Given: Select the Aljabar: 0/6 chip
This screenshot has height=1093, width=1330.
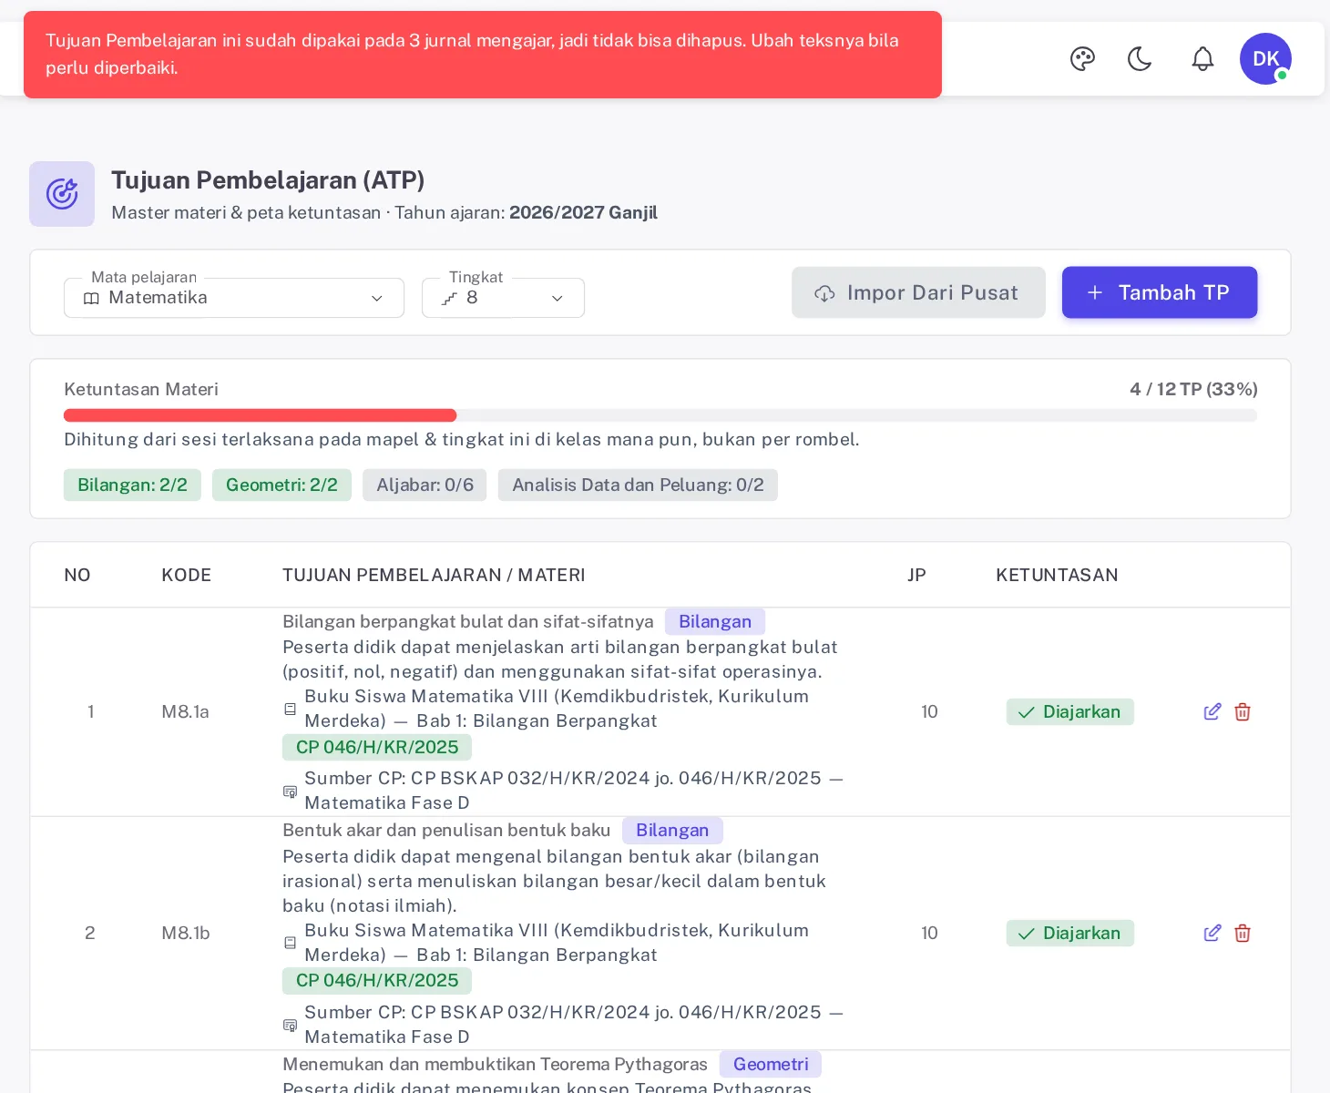Looking at the screenshot, I should click(x=425, y=485).
